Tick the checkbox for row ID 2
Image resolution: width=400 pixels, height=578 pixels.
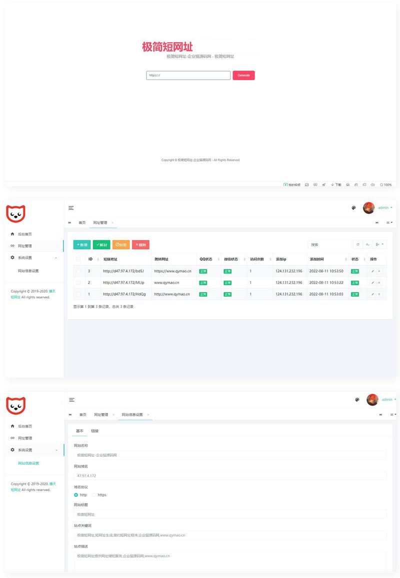(x=78, y=282)
